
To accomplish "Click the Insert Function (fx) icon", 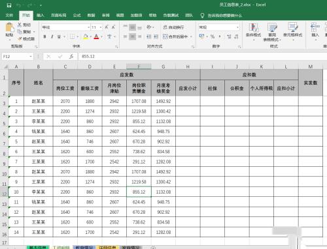I will coord(71,57).
